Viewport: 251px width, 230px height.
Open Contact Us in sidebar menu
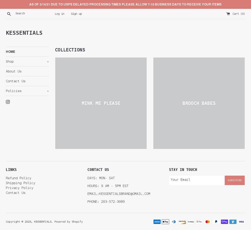pyautogui.click(x=16, y=81)
